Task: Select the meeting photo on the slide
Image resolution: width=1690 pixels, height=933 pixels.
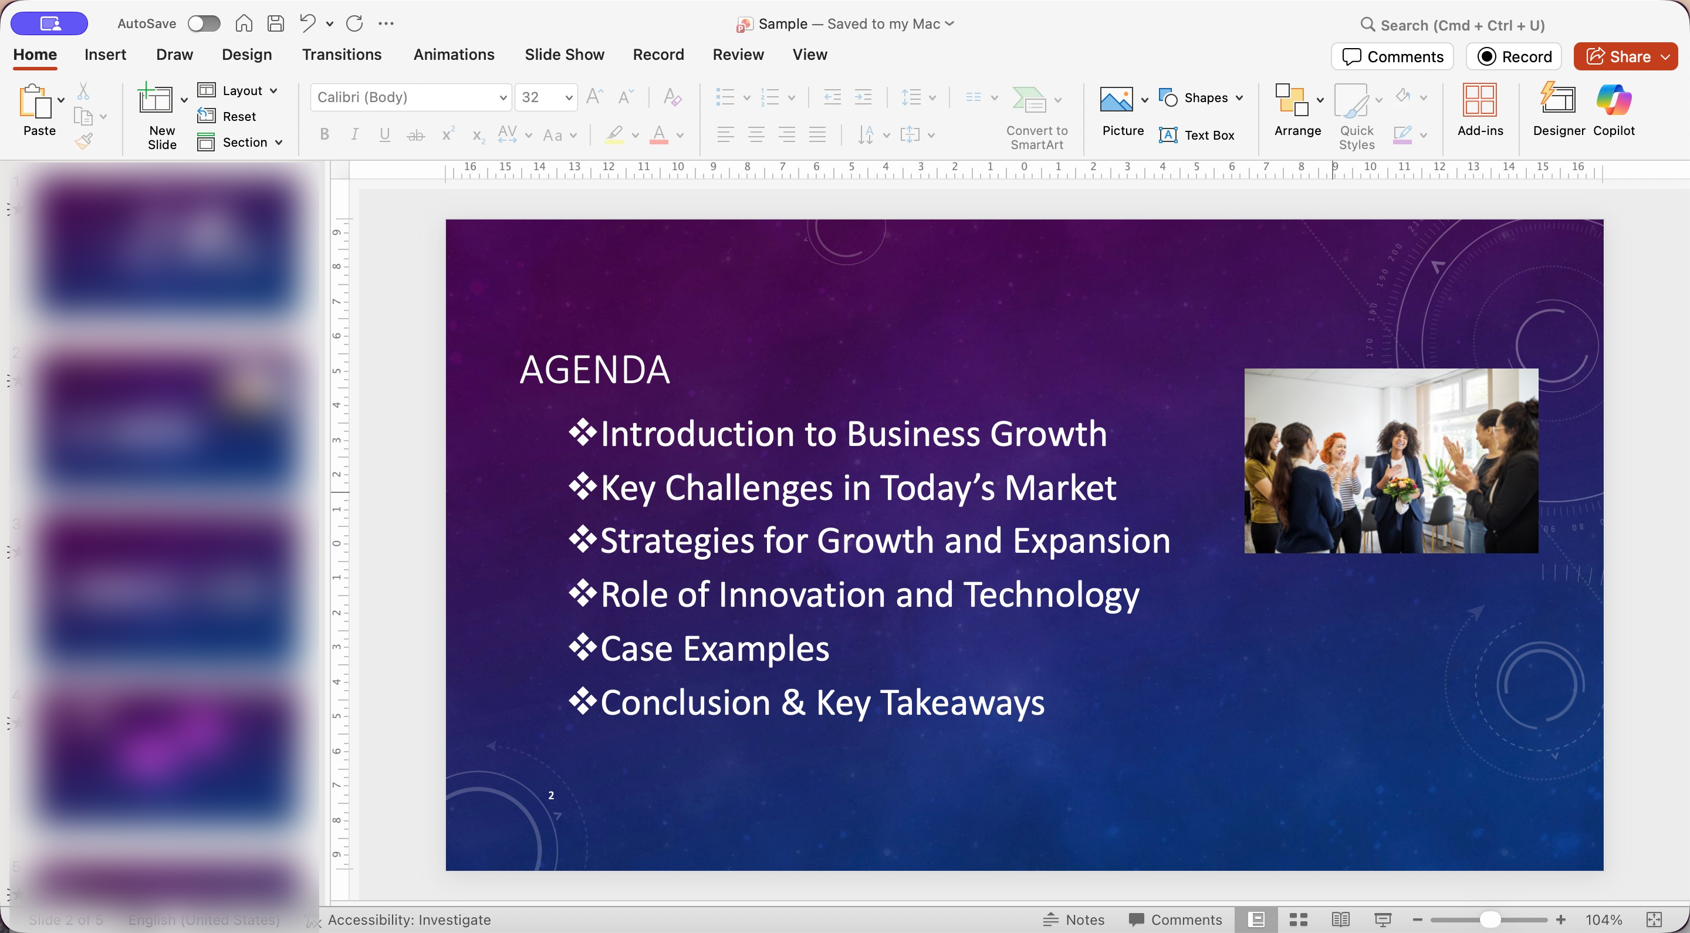Action: [x=1391, y=461]
